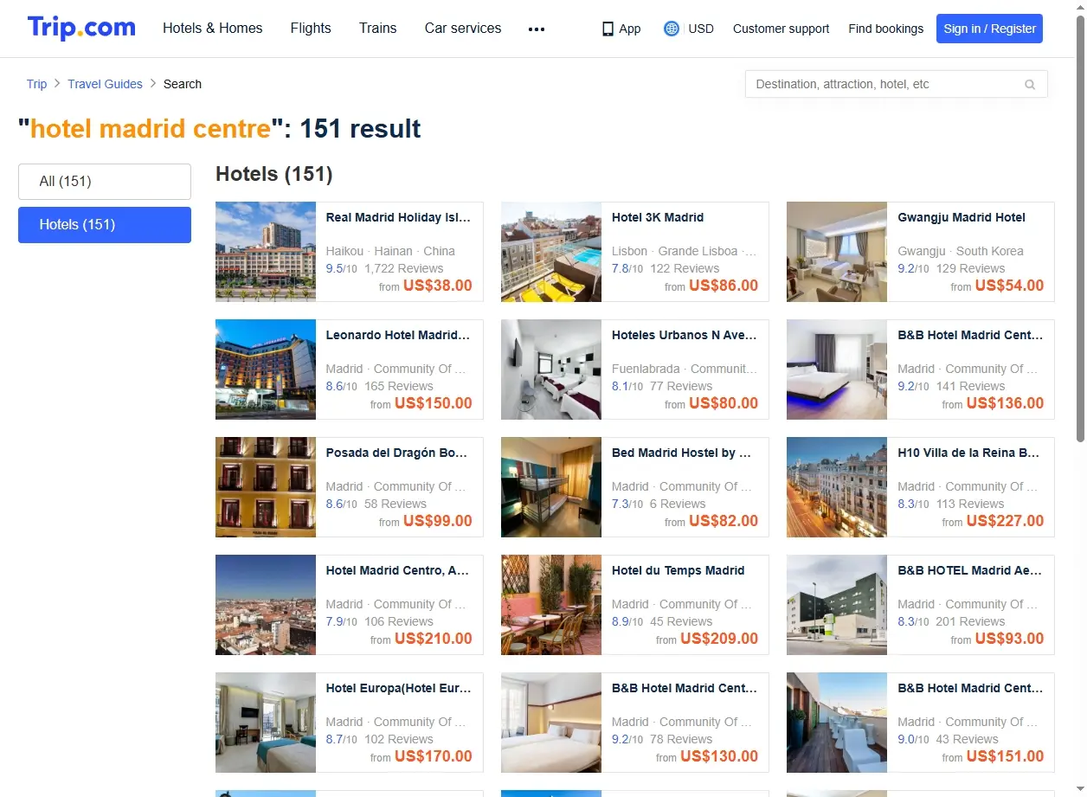Viewport: 1087px width, 797px height.
Task: Click the 201 Reviews text
Action: click(x=970, y=621)
